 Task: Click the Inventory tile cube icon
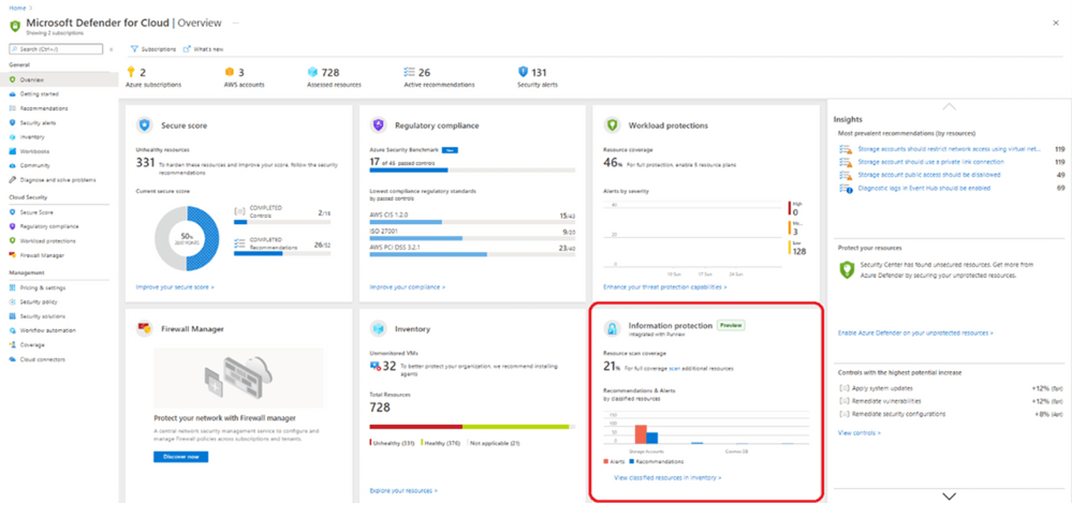379,328
